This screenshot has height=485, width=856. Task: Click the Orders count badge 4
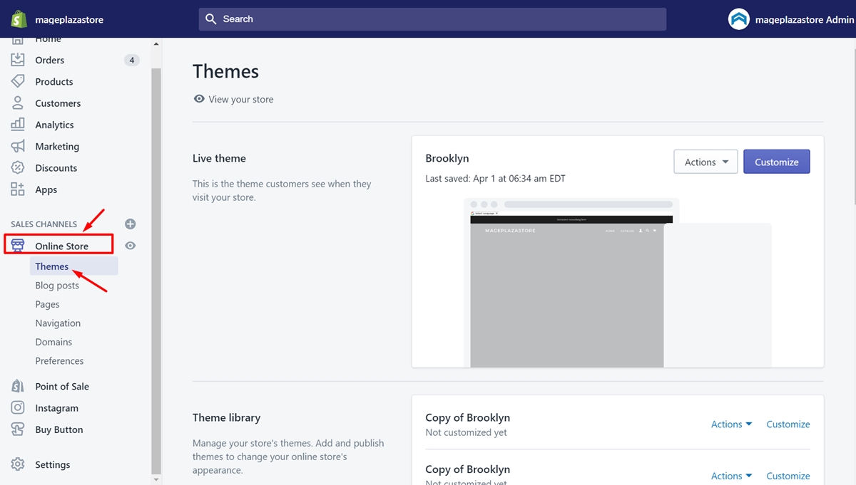click(131, 60)
